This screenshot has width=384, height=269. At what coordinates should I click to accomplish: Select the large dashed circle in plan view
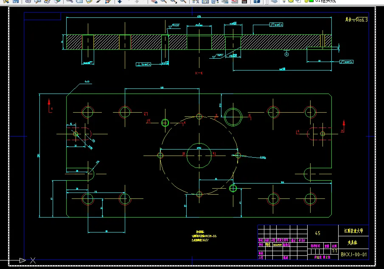[x=199, y=155]
